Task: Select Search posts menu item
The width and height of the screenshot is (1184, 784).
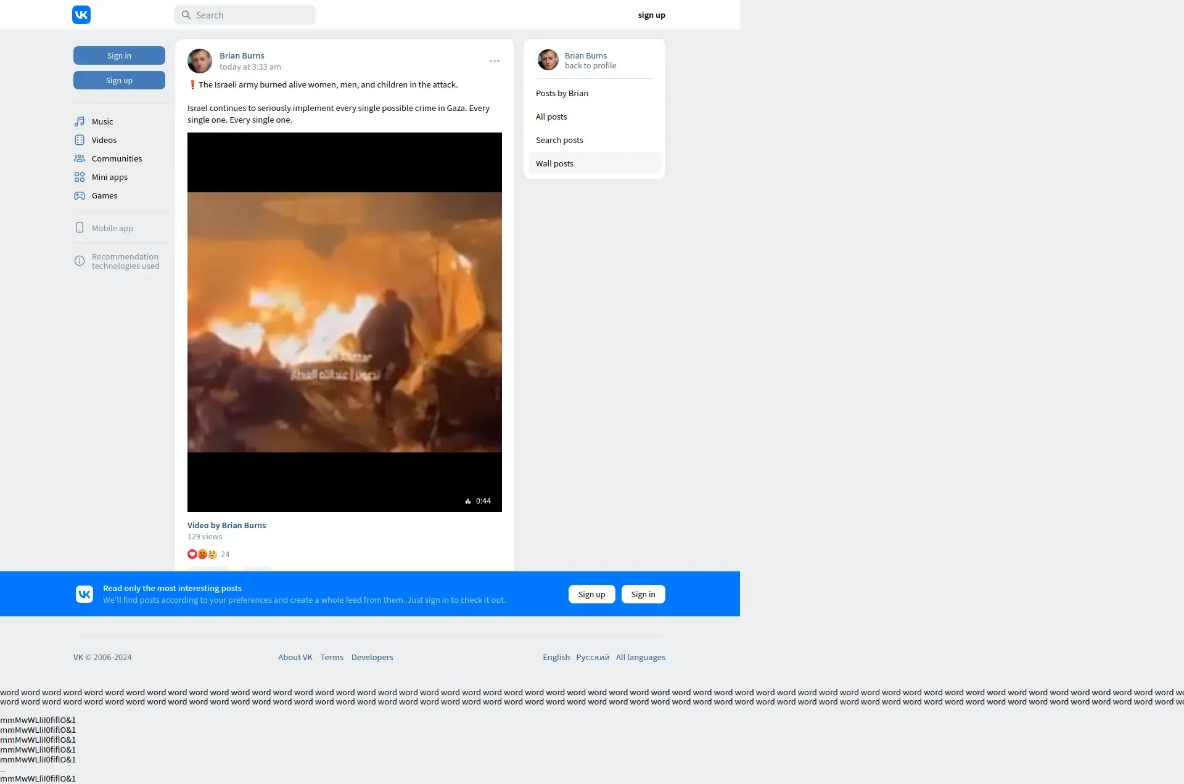Action: tap(559, 140)
